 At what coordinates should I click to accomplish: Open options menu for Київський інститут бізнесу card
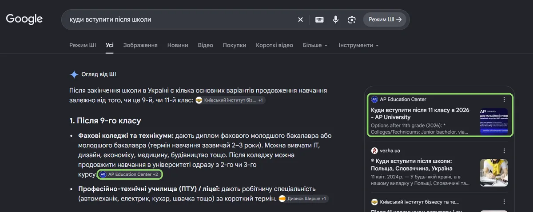(x=504, y=201)
